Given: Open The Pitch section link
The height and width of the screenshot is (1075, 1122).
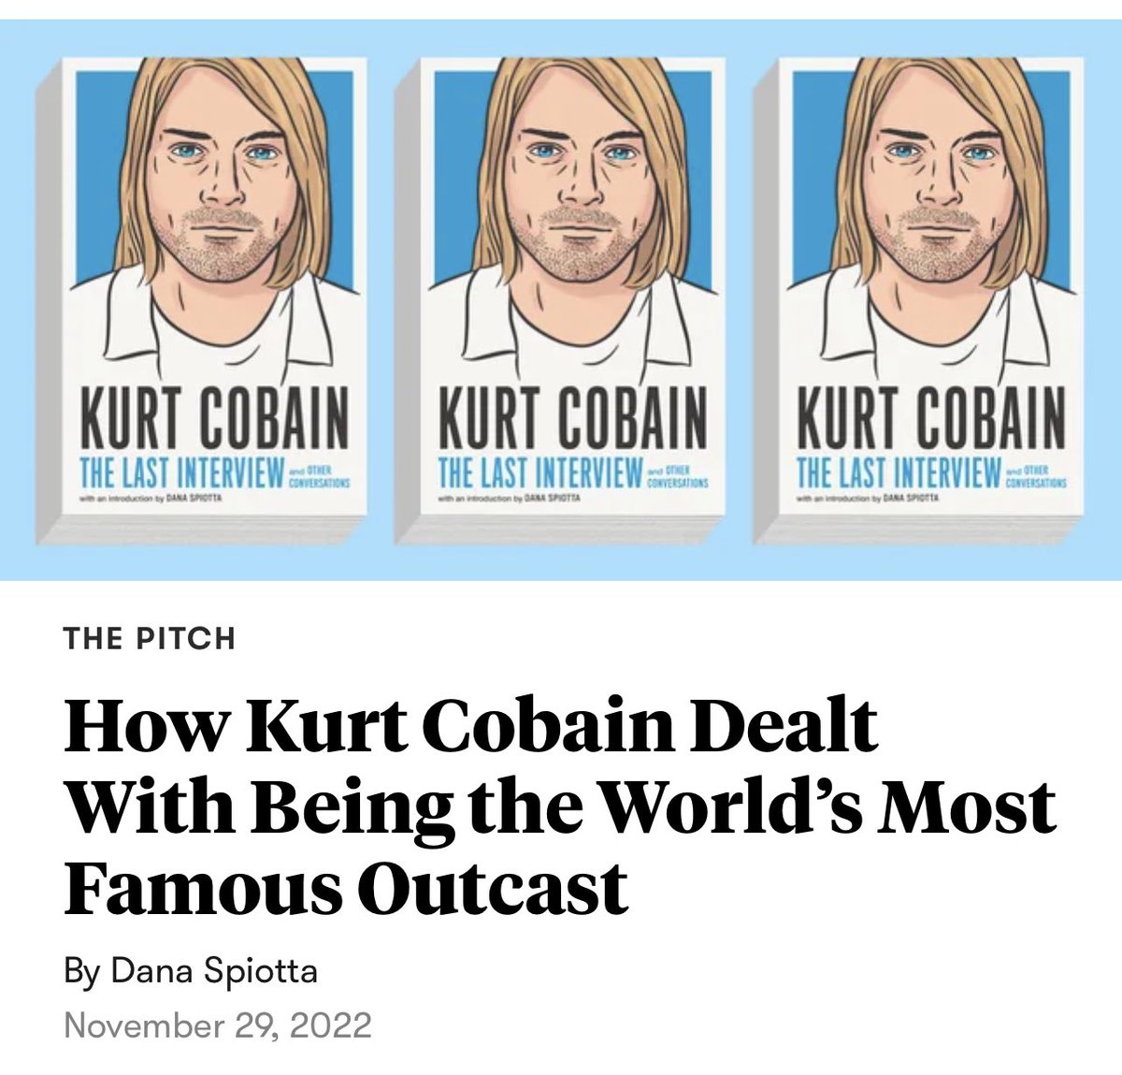Looking at the screenshot, I should [150, 639].
